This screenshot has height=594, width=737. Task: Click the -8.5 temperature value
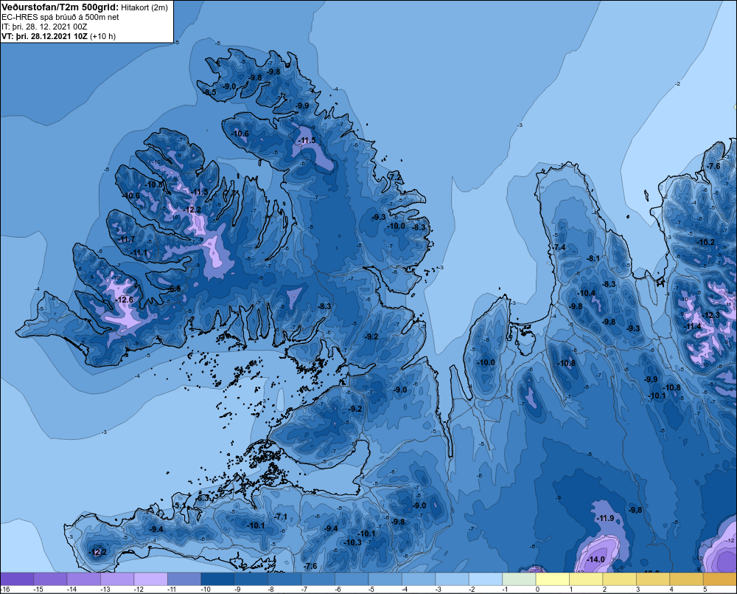pos(209,92)
